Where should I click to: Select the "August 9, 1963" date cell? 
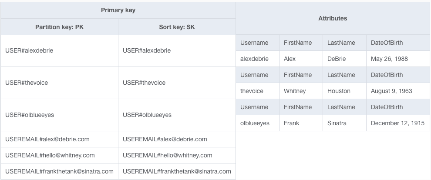[391, 91]
